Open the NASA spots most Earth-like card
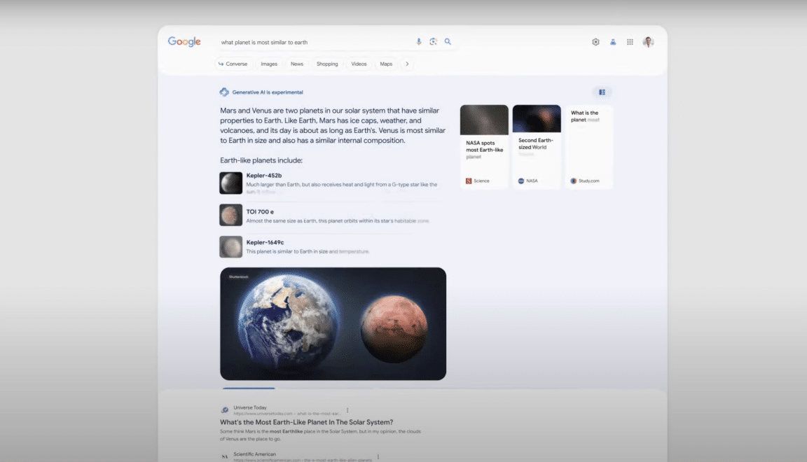Image resolution: width=807 pixels, height=462 pixels. coord(484,147)
